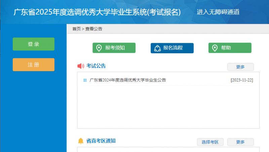269x152 pixels.
Task: Click the page title 广东省2025年度选调优秀大学毕业生系统
Action: (97, 12)
